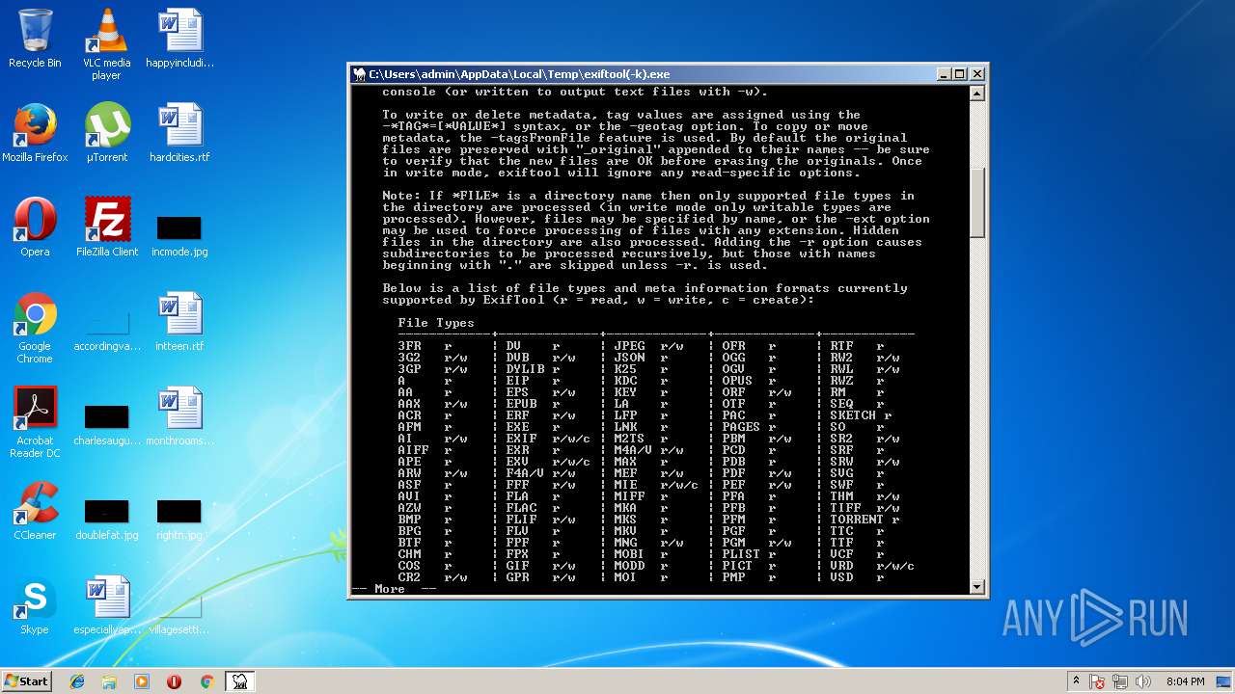
Task: Click the console scrollbar down arrow
Action: tap(976, 586)
